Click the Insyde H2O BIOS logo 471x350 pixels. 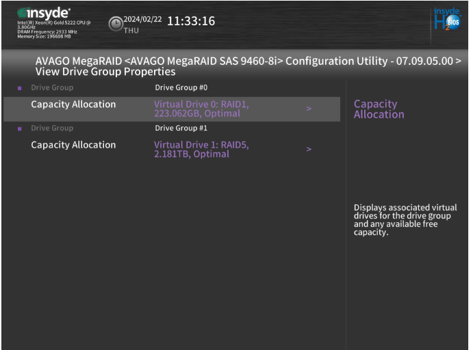click(x=447, y=22)
